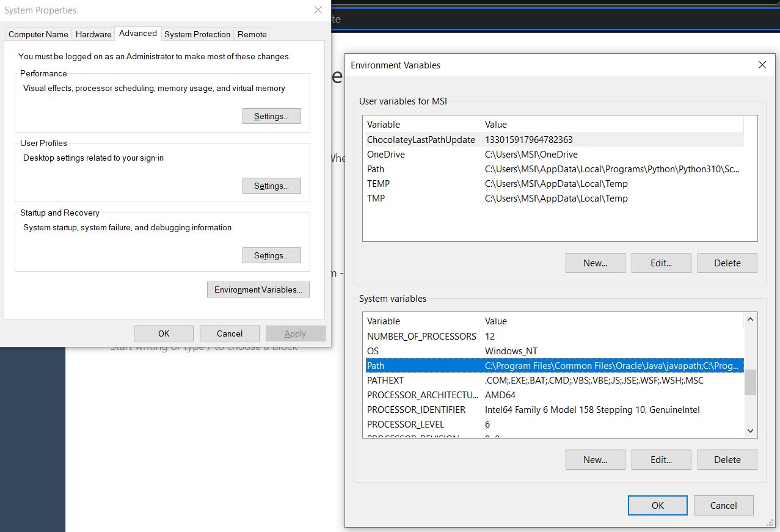Open Performance Settings button

(272, 116)
